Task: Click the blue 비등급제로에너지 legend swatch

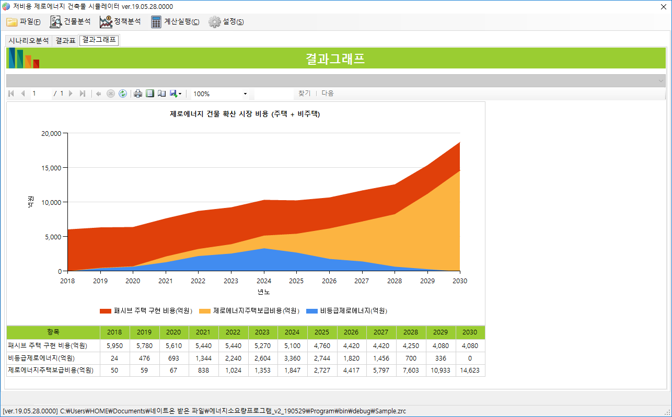Action: (312, 311)
